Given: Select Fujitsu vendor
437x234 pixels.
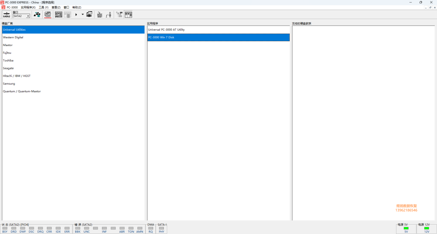Looking at the screenshot, I should pos(73,53).
